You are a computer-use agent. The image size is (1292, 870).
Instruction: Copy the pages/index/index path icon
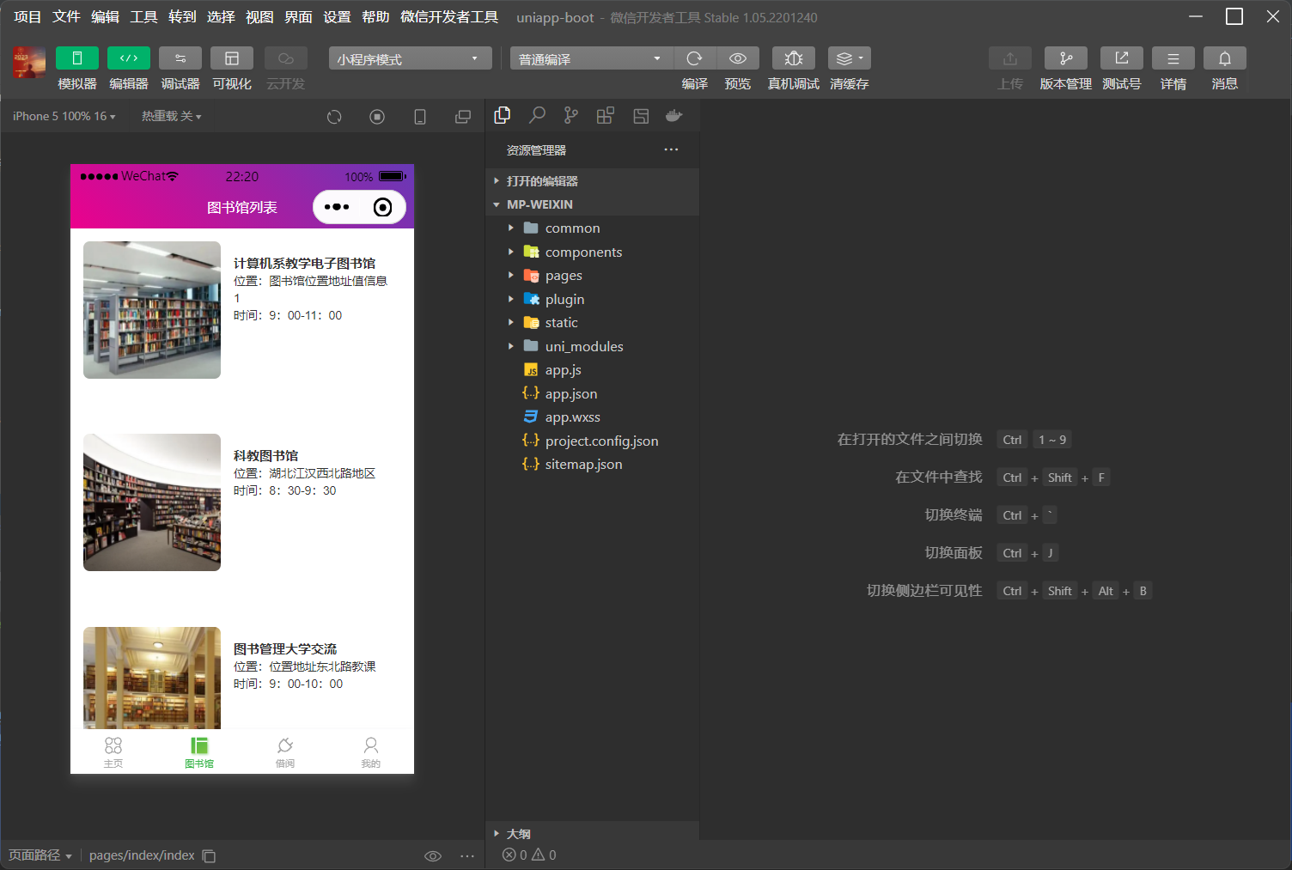pyautogui.click(x=209, y=855)
